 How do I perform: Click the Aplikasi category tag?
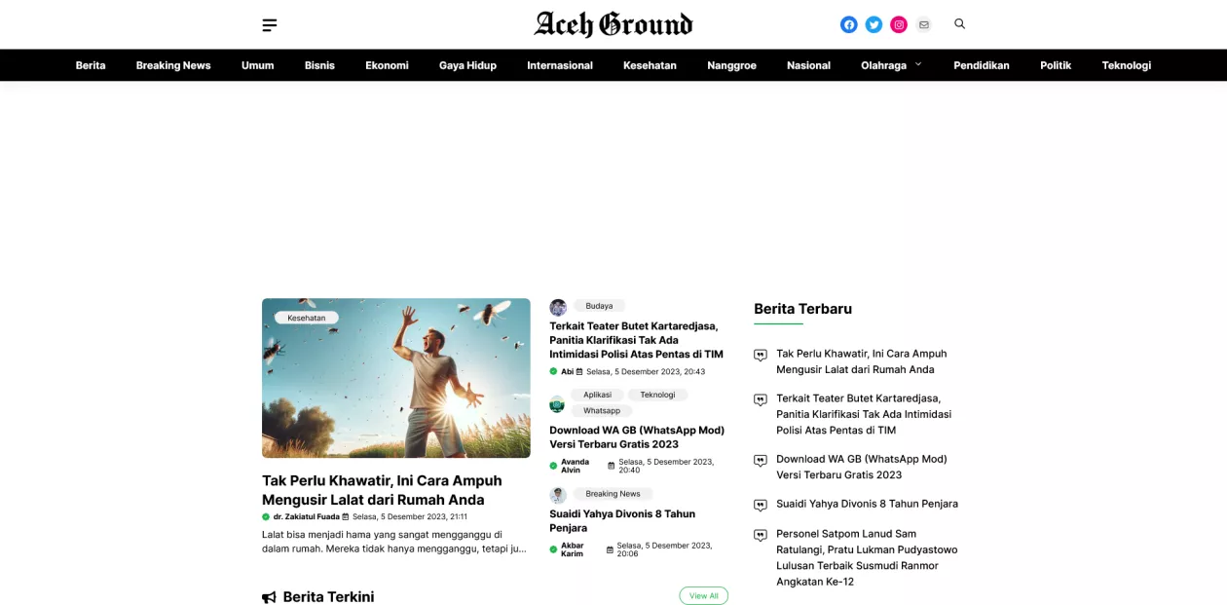(x=598, y=395)
